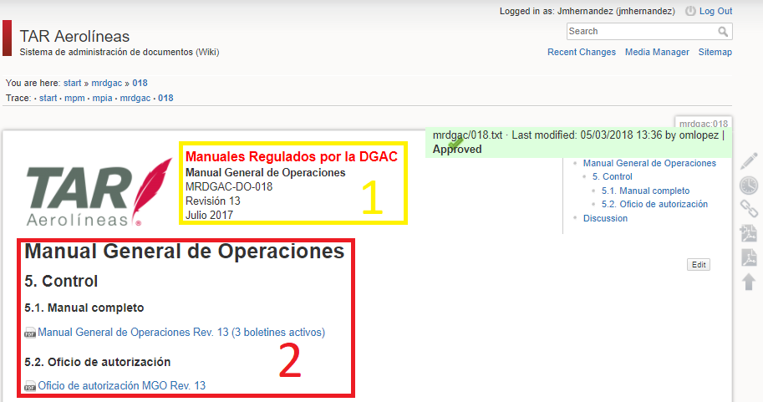Viewport: 763px width, 402px height.
Task: Click the export to PDF icon
Action: click(749, 257)
